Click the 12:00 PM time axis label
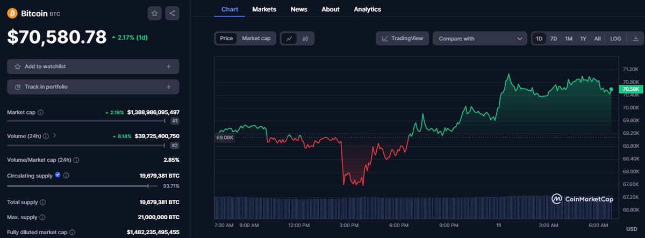Image resolution: width=645 pixels, height=238 pixels. 298,225
